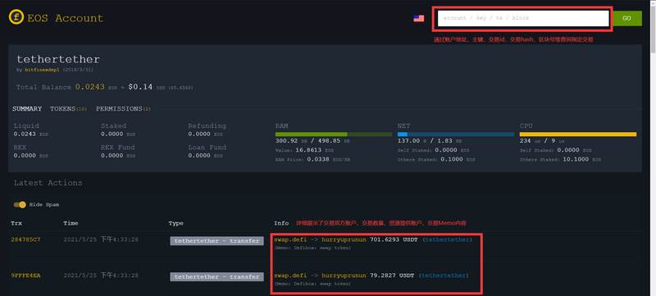Screen dimensions: 656x296
Task: Open hurryuprunun recipient in the 701.6293 USDT row
Action: pyautogui.click(x=344, y=239)
